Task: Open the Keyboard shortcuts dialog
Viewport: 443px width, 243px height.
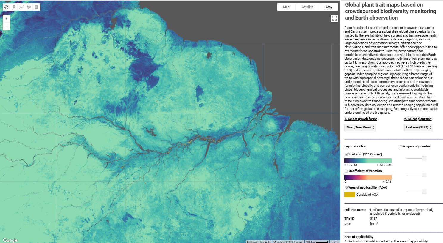Action: [x=259, y=242]
